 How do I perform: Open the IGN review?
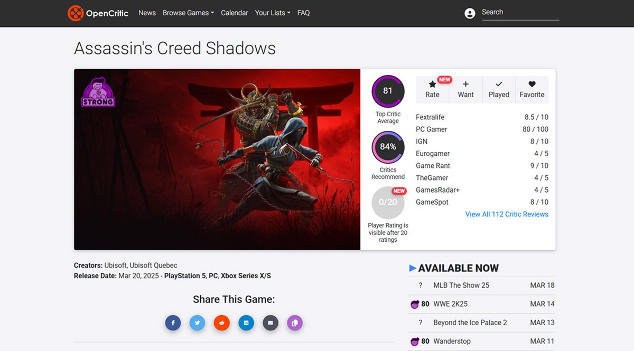coord(422,141)
